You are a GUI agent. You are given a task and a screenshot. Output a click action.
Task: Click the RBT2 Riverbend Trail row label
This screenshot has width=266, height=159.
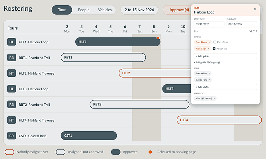pyautogui.click(x=34, y=105)
